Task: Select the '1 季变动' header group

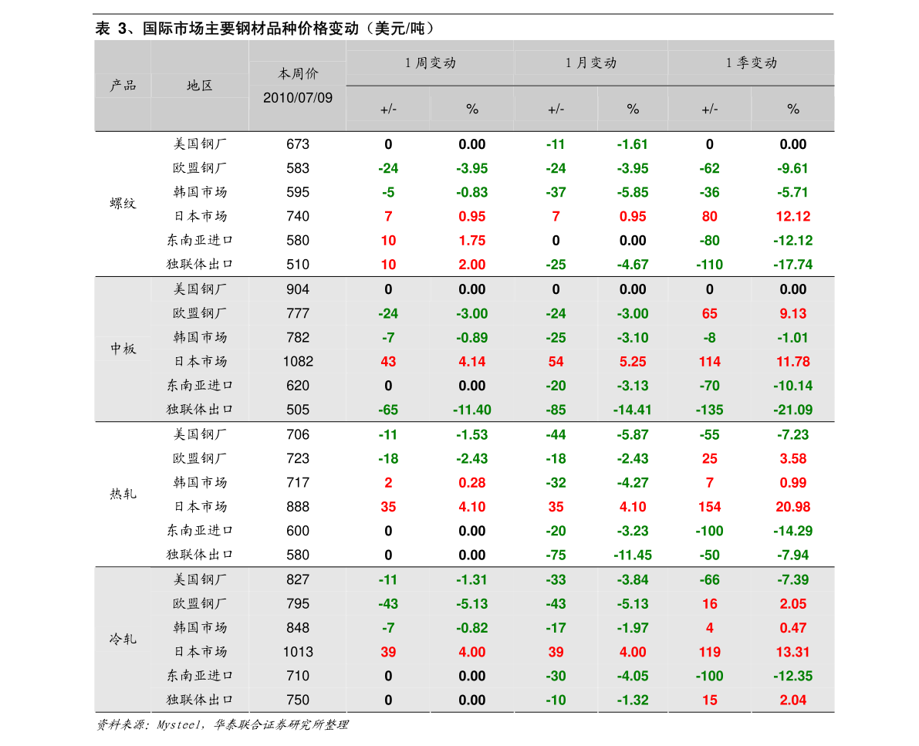Action: 752,62
